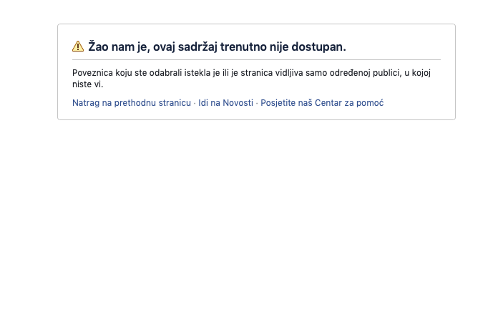503x314 pixels.
Task: Click the dot separator after Novosti
Action: click(x=257, y=103)
